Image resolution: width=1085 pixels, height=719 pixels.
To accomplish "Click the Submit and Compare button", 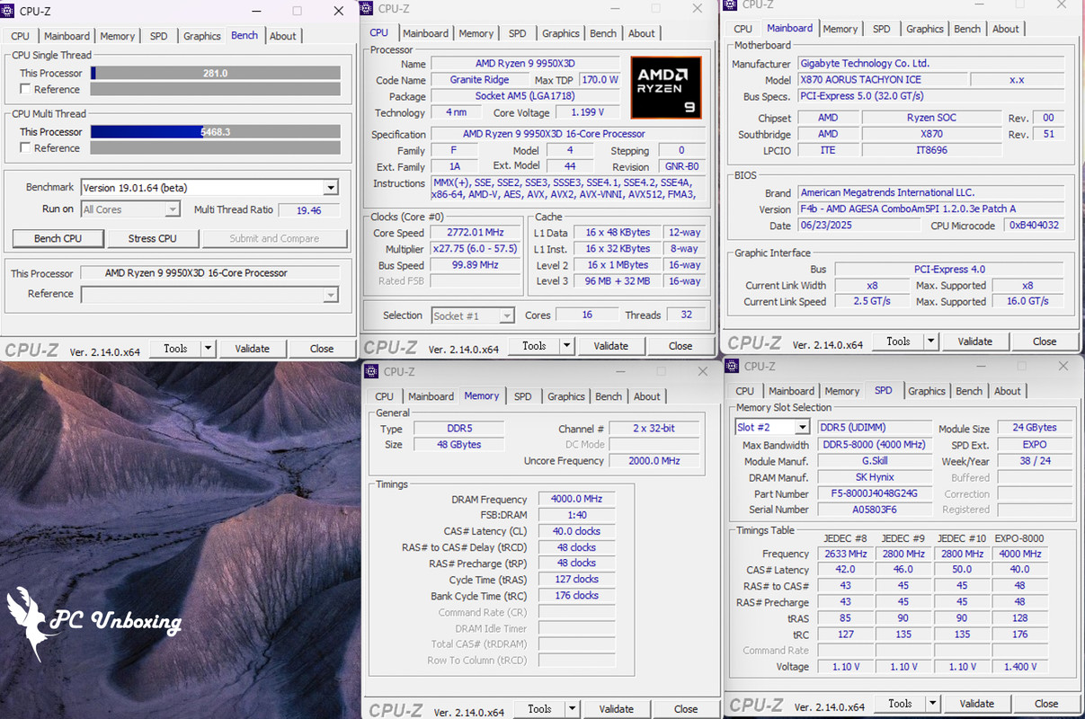I will coord(274,238).
